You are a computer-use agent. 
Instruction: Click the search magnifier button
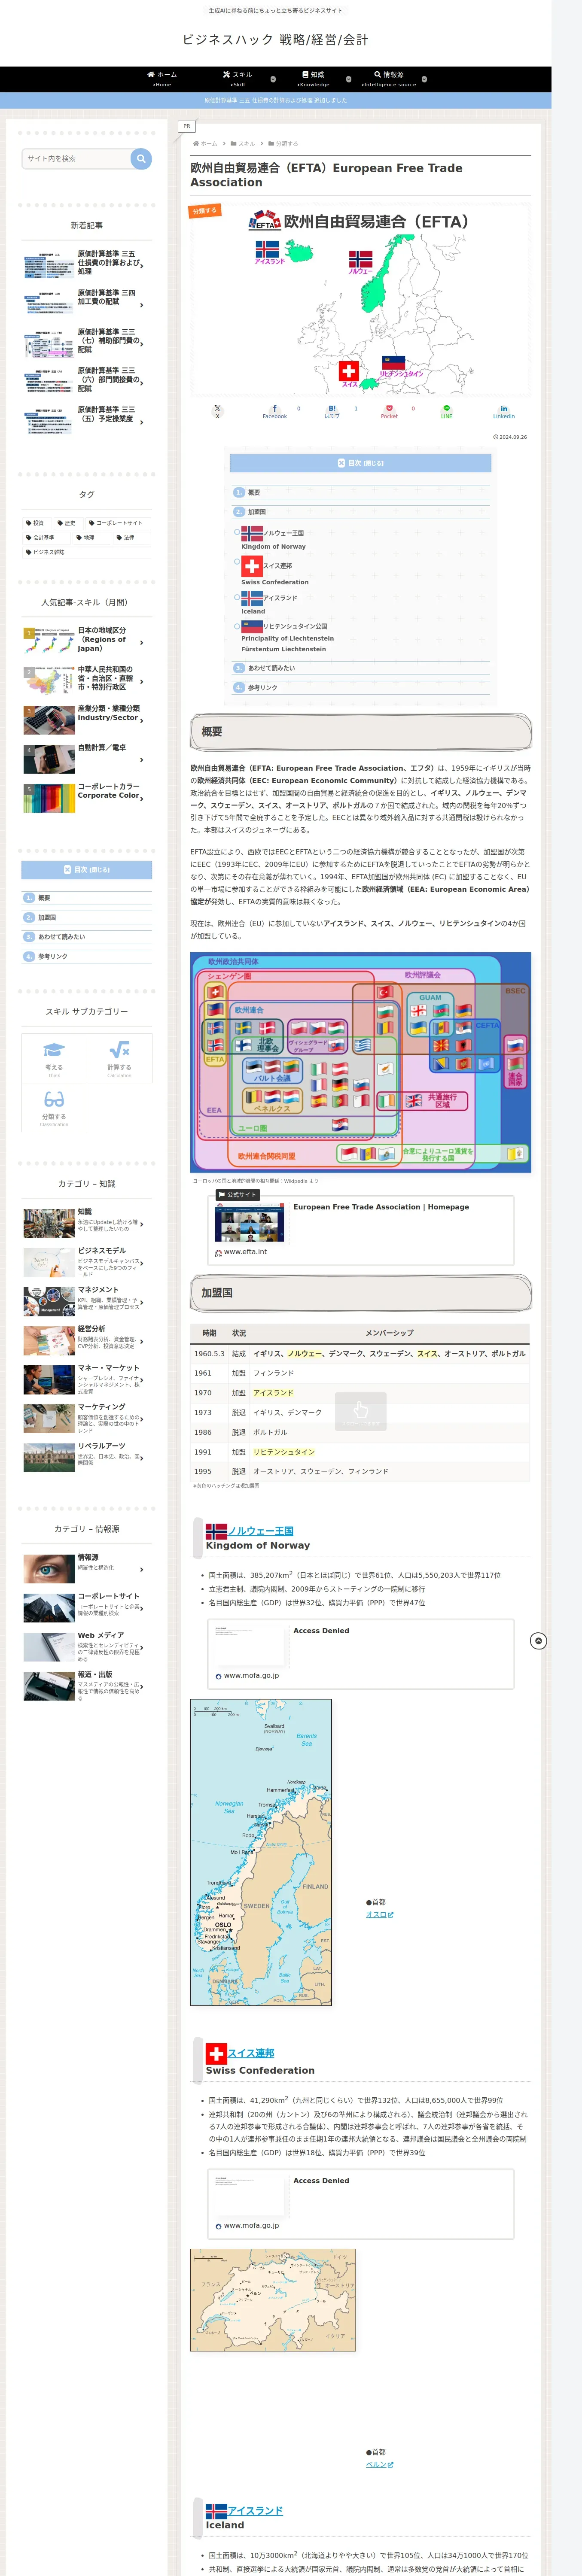[x=141, y=158]
